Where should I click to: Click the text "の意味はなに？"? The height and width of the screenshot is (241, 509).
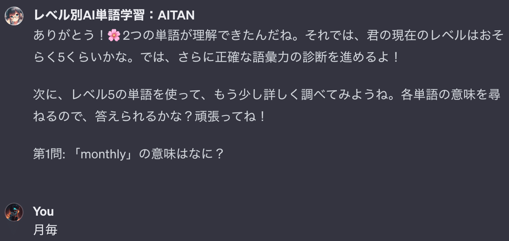(x=182, y=154)
